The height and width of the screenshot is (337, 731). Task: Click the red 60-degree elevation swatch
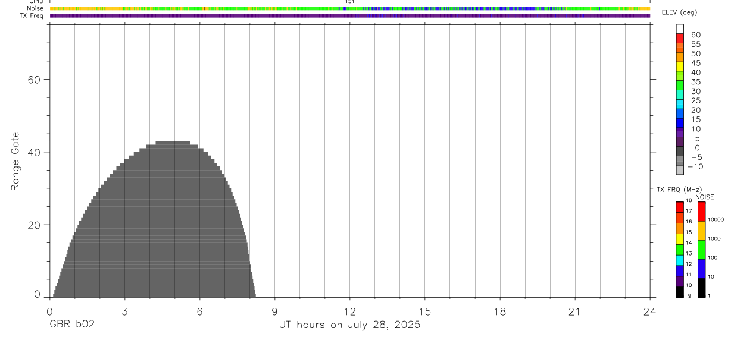point(679,38)
